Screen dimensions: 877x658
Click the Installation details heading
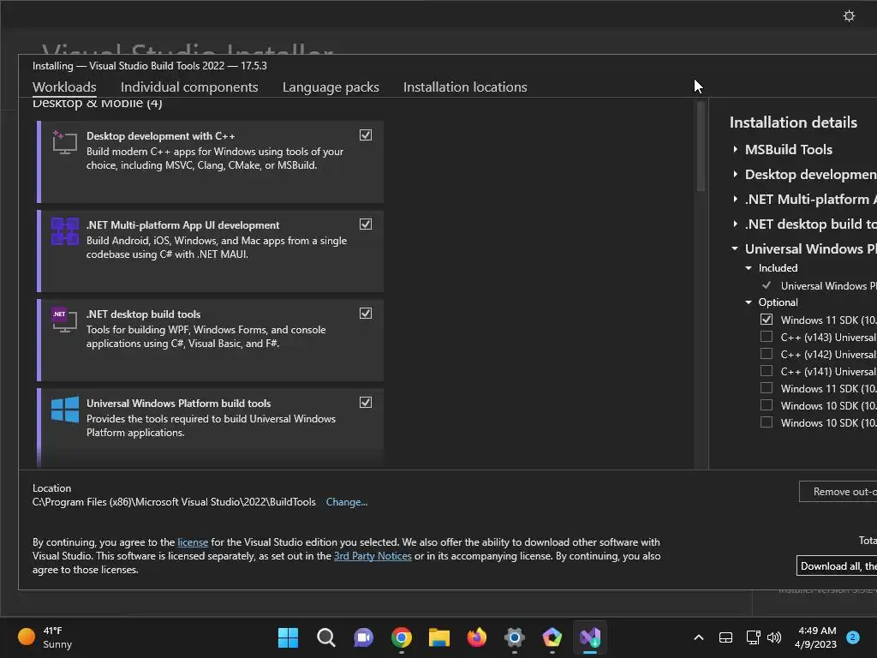pos(793,123)
